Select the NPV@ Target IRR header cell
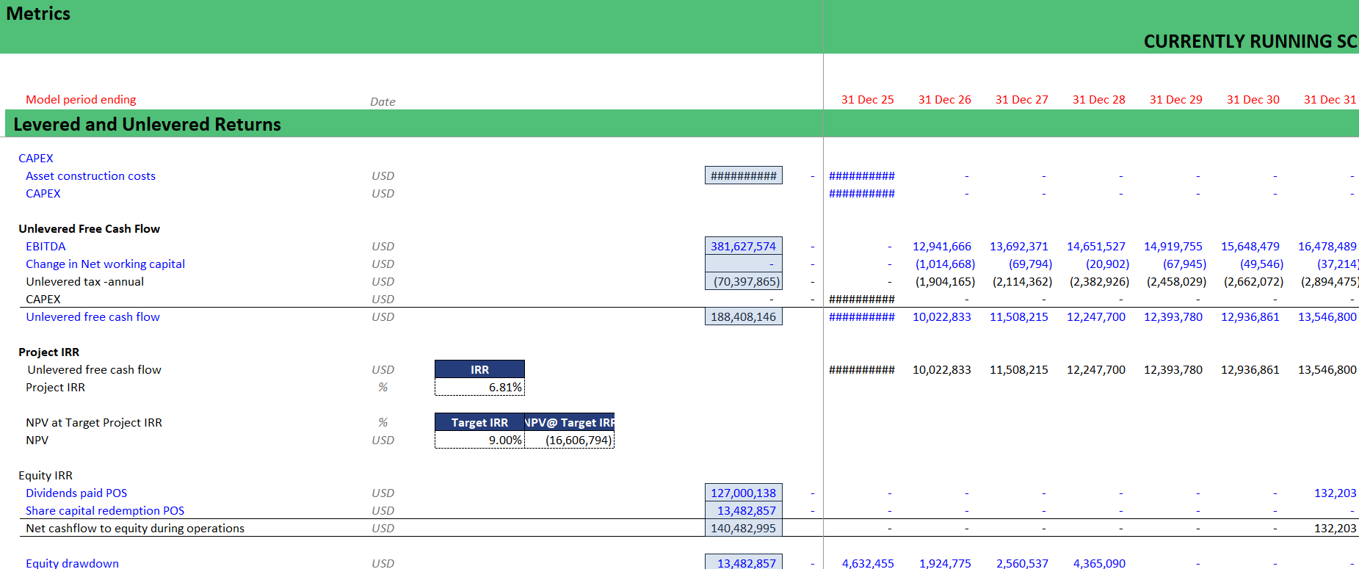The width and height of the screenshot is (1359, 569). (570, 422)
